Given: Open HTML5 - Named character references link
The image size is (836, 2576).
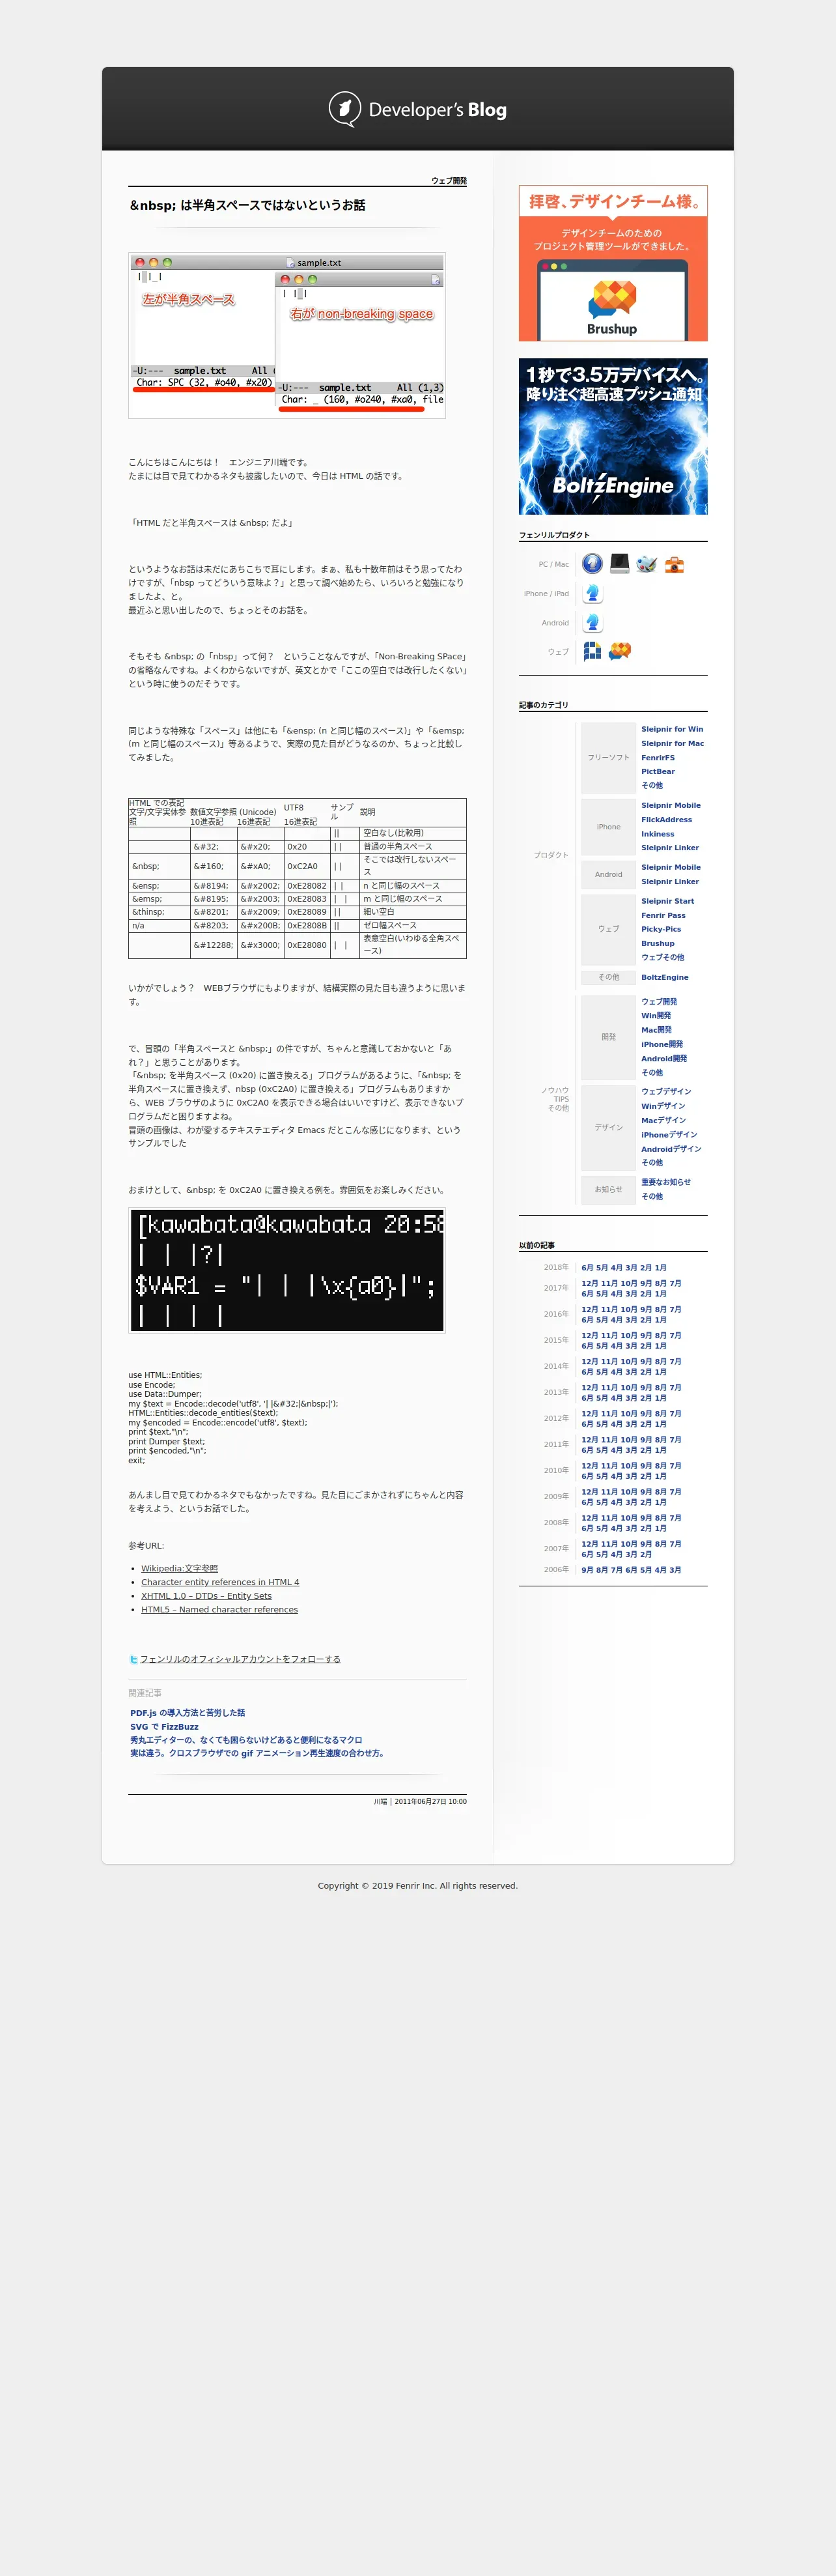Looking at the screenshot, I should click(219, 1609).
